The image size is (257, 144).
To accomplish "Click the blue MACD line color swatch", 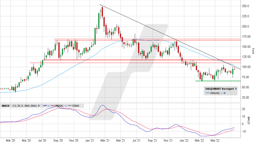I will (x=45, y=106).
